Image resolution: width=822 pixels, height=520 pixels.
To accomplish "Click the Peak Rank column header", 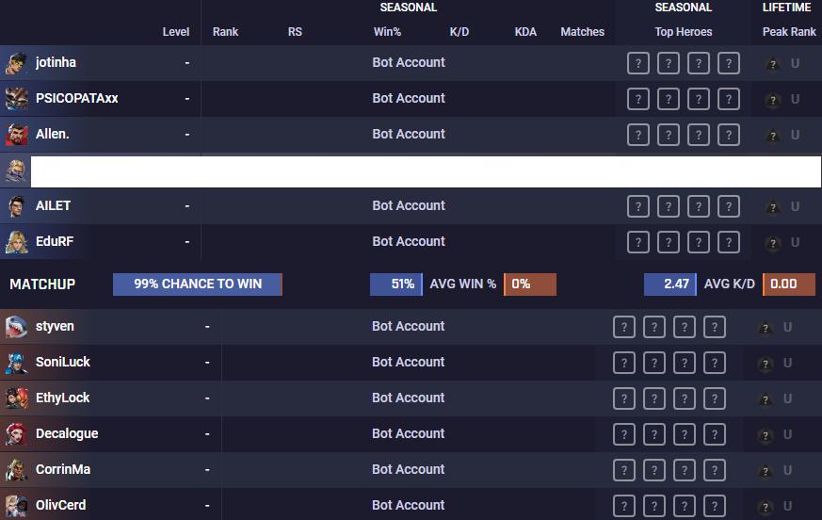I will point(789,32).
